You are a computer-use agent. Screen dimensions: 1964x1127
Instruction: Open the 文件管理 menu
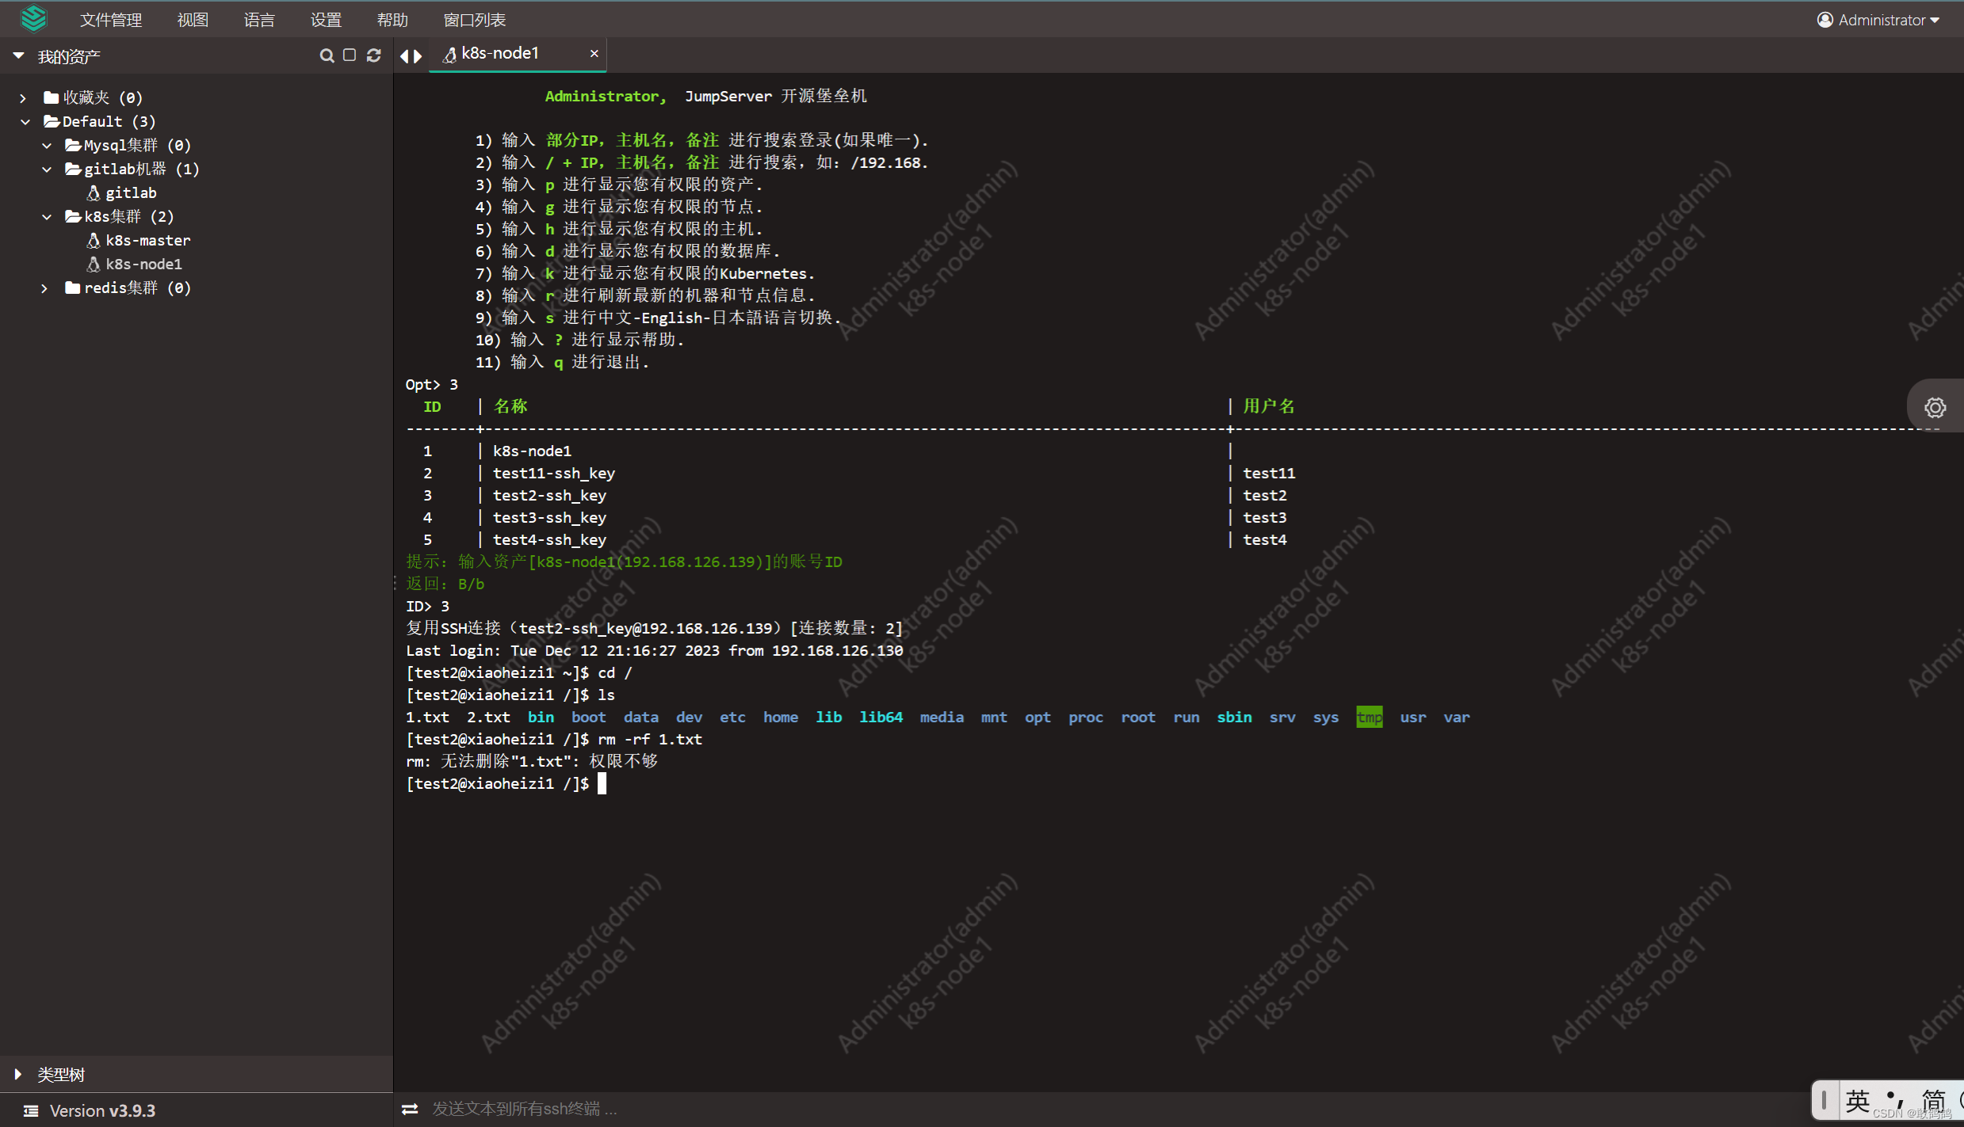[110, 20]
